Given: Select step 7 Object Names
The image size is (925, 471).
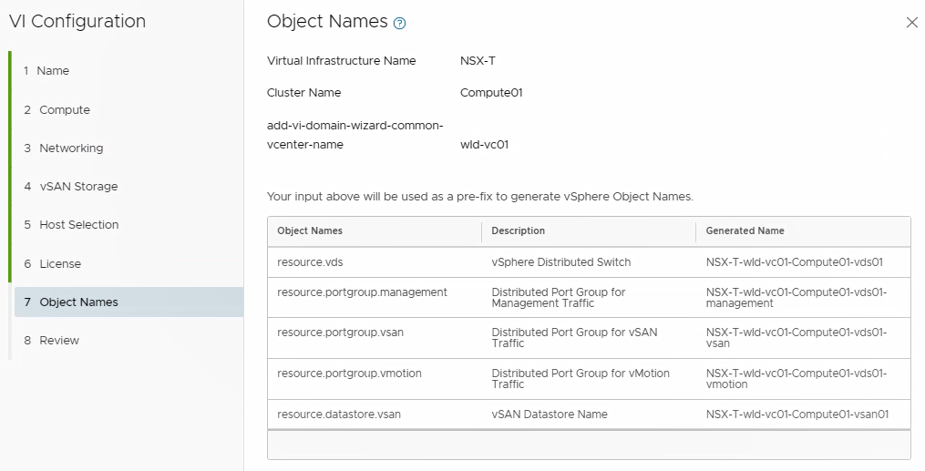Looking at the screenshot, I should [78, 302].
